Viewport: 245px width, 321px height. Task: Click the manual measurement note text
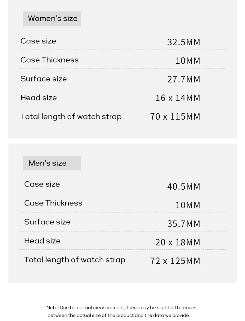click(121, 311)
